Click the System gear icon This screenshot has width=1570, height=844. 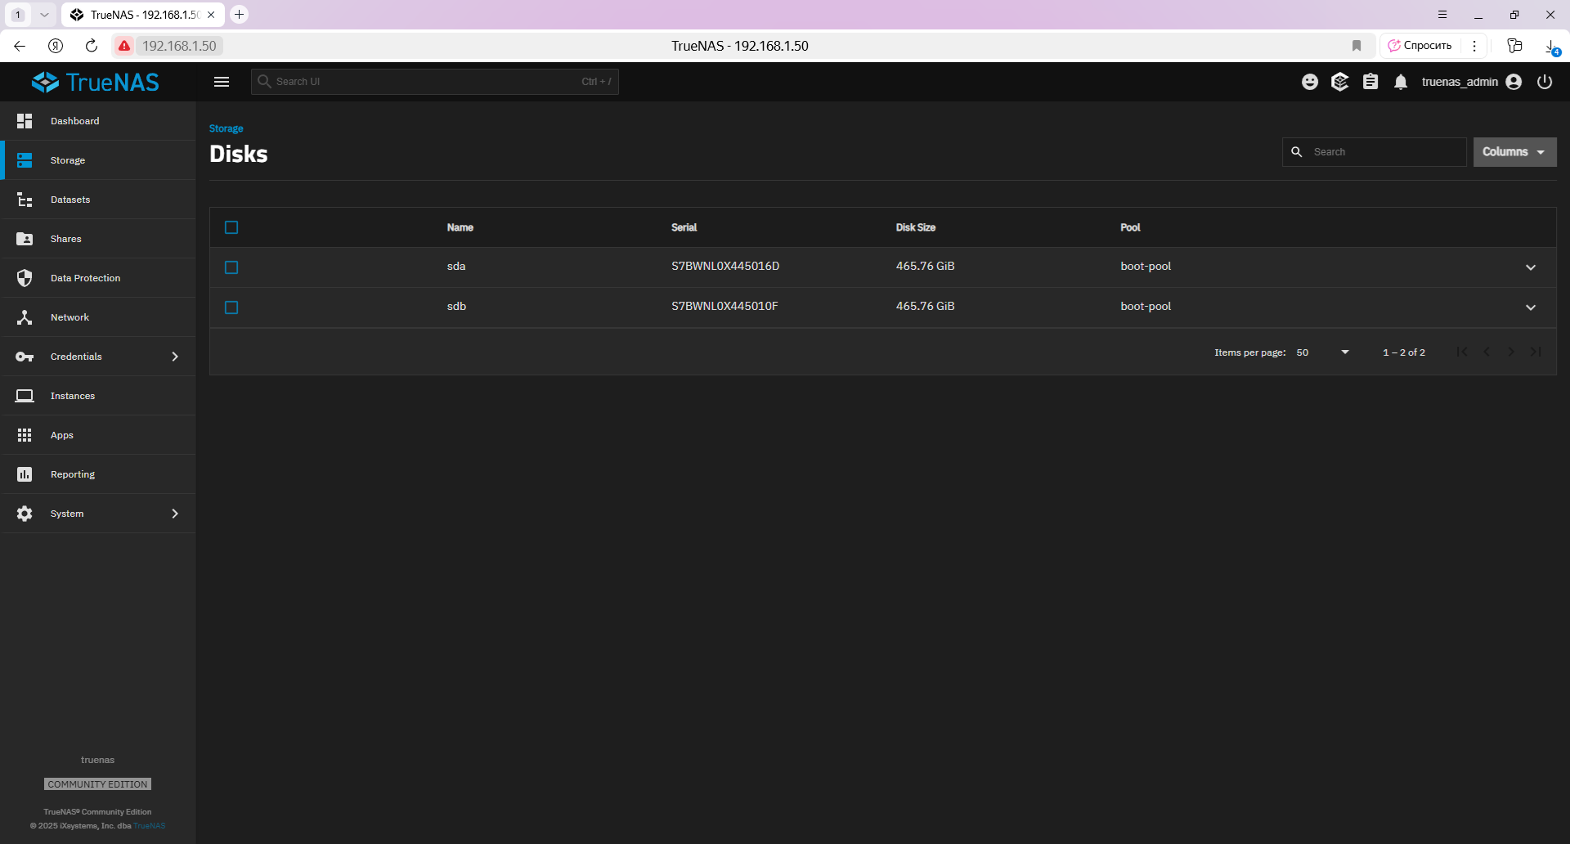tap(25, 514)
